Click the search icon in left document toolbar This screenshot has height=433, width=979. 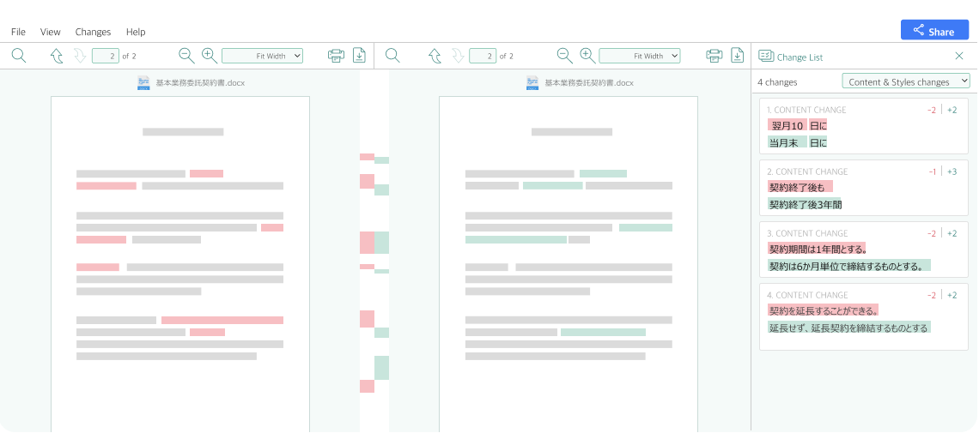tap(19, 56)
